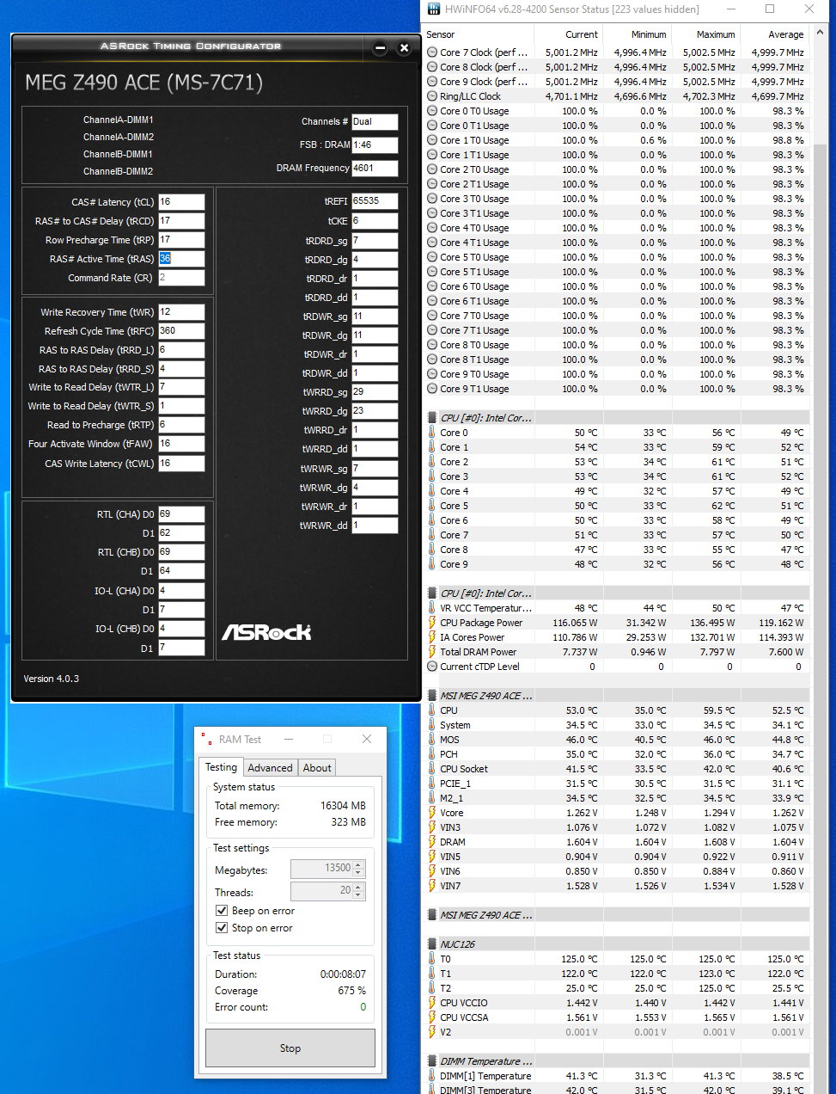Open the About tab in RAM Test
The image size is (836, 1094).
click(x=317, y=768)
